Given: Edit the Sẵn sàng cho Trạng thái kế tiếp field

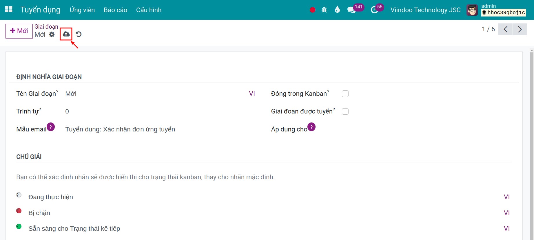Looking at the screenshot, I should point(265,228).
